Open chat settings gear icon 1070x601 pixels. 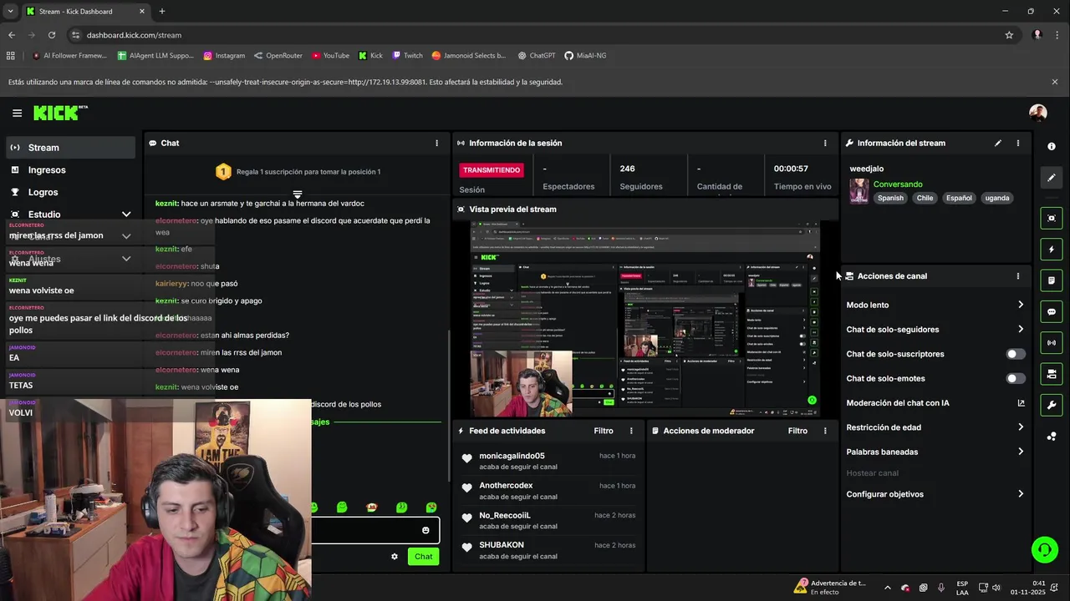[x=395, y=557]
